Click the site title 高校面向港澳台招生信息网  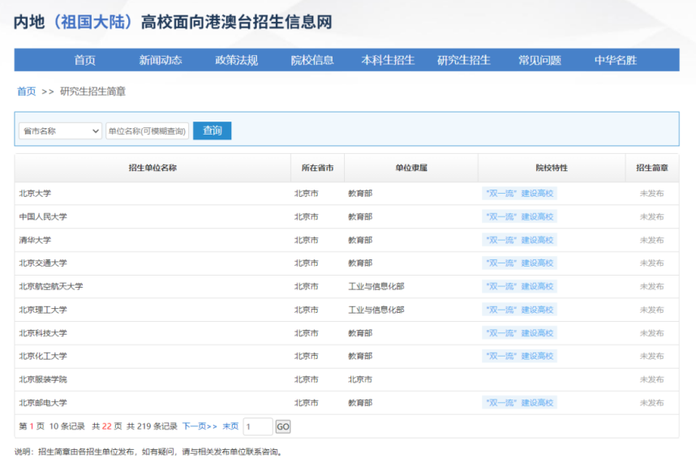237,22
